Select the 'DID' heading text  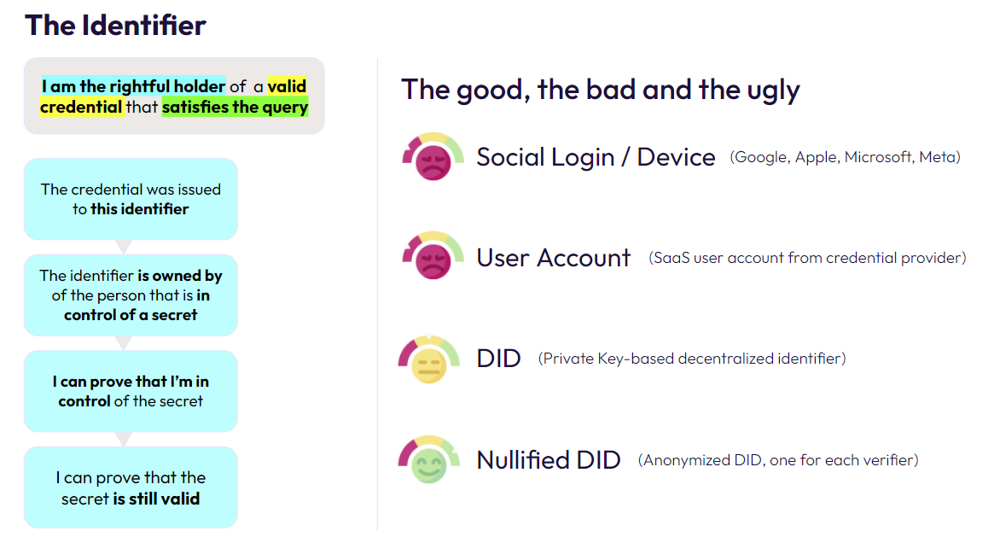pos(499,359)
